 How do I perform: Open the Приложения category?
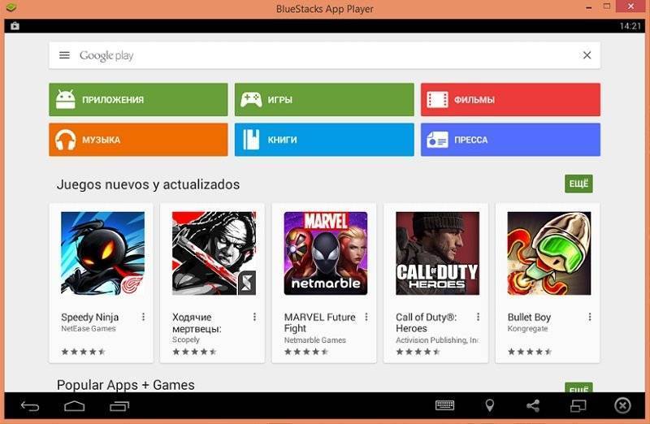(x=138, y=99)
